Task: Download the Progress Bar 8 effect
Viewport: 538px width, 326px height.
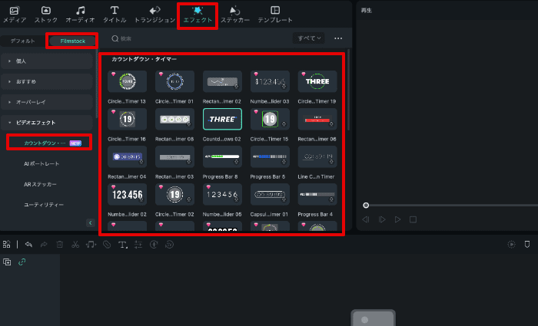Action: coord(237,162)
